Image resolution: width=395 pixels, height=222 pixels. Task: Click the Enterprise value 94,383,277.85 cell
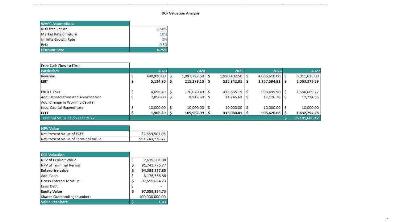153,171
